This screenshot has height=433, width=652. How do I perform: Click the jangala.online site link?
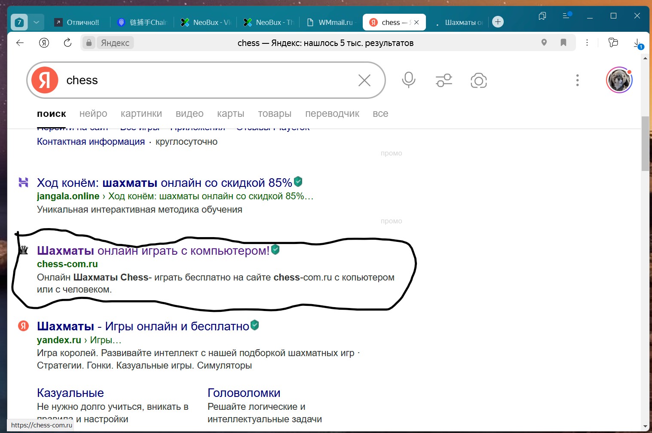(68, 196)
